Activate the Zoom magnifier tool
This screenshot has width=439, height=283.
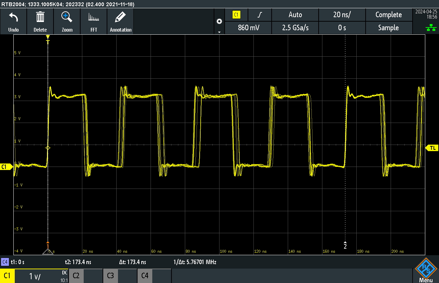tap(67, 17)
